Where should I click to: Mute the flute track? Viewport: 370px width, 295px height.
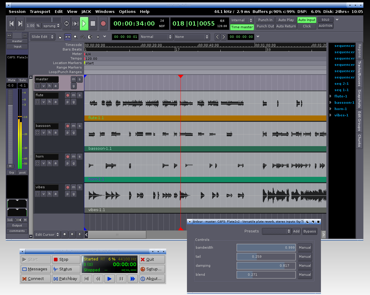73,95
